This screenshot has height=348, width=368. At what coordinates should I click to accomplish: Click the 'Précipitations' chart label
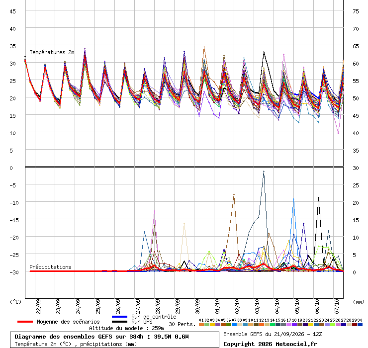pyautogui.click(x=50, y=267)
